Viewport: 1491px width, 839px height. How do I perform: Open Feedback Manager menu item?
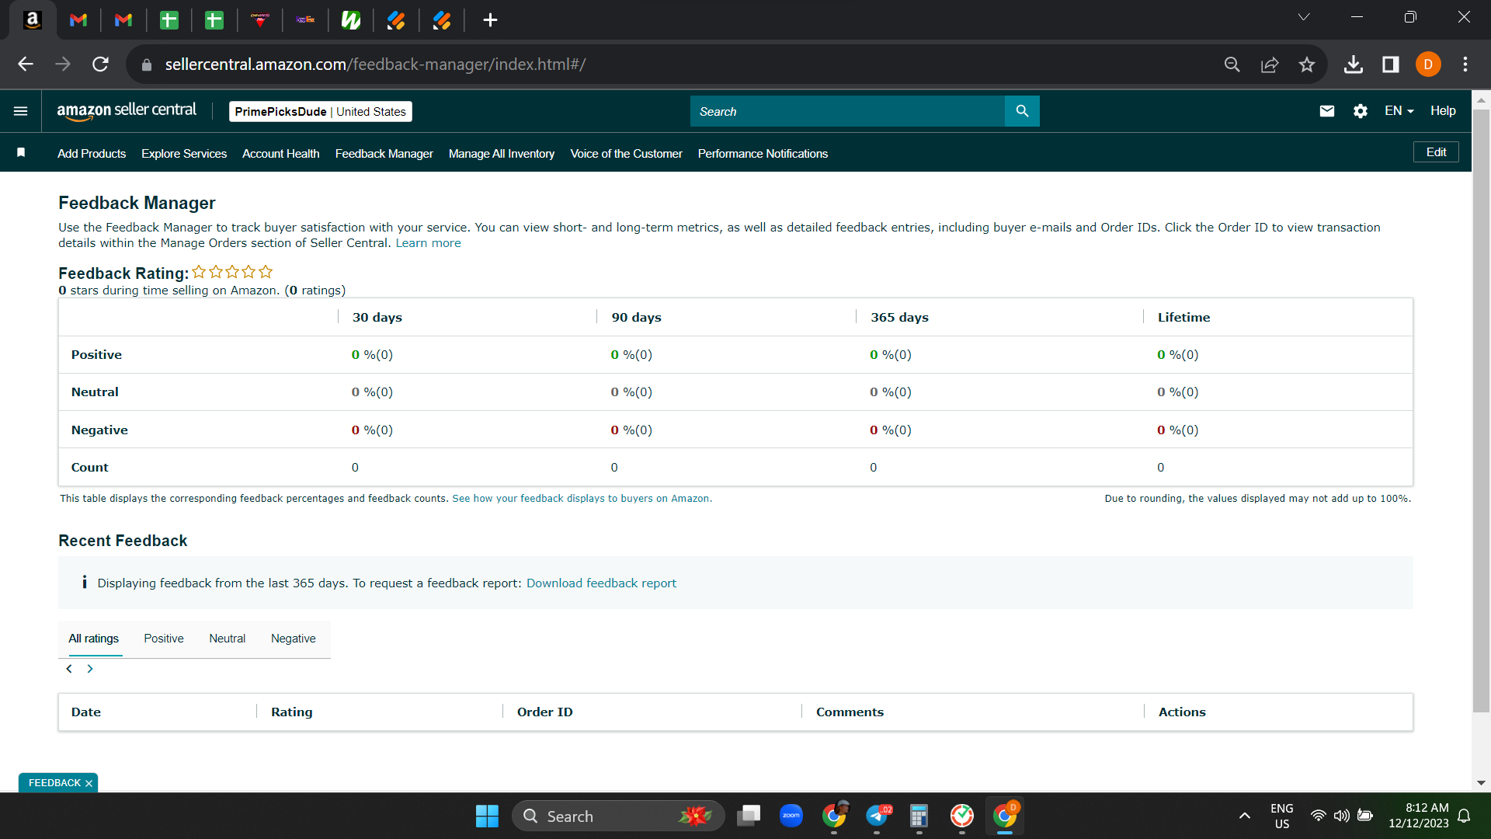pos(384,154)
